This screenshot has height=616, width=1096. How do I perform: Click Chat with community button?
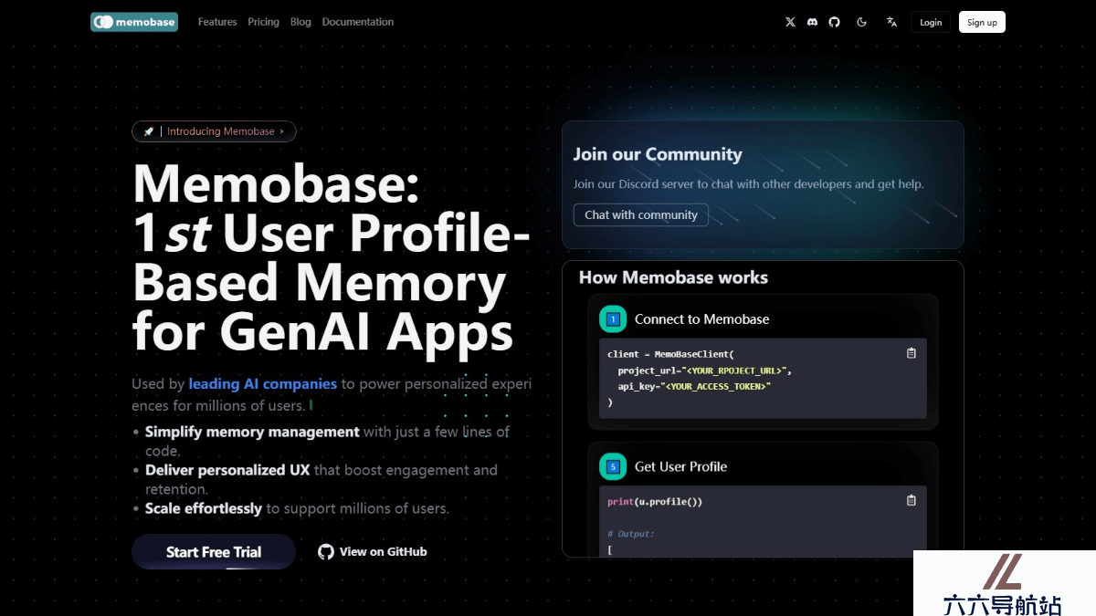click(641, 214)
